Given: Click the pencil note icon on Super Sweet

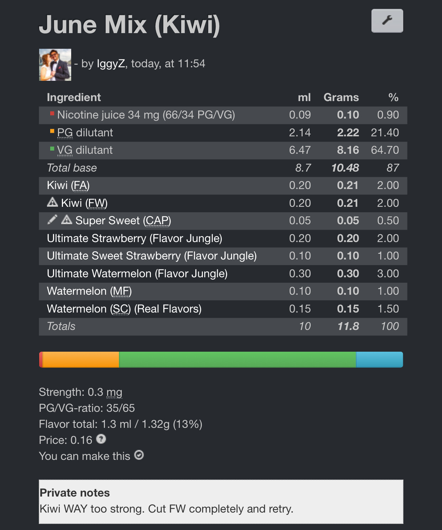Looking at the screenshot, I should (x=52, y=220).
